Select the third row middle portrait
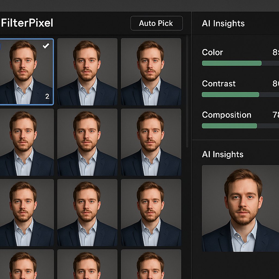This screenshot has width=279, height=279. pos(87,213)
